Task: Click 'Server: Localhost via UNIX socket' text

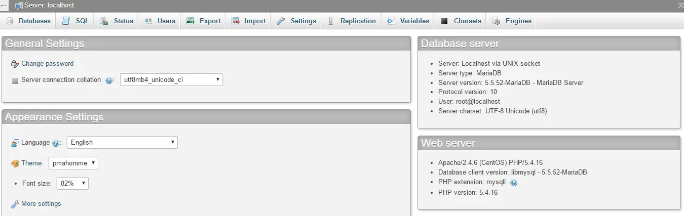Action: [x=489, y=64]
